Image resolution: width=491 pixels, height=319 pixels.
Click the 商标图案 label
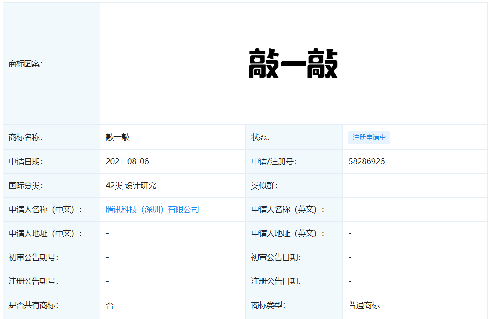[26, 64]
